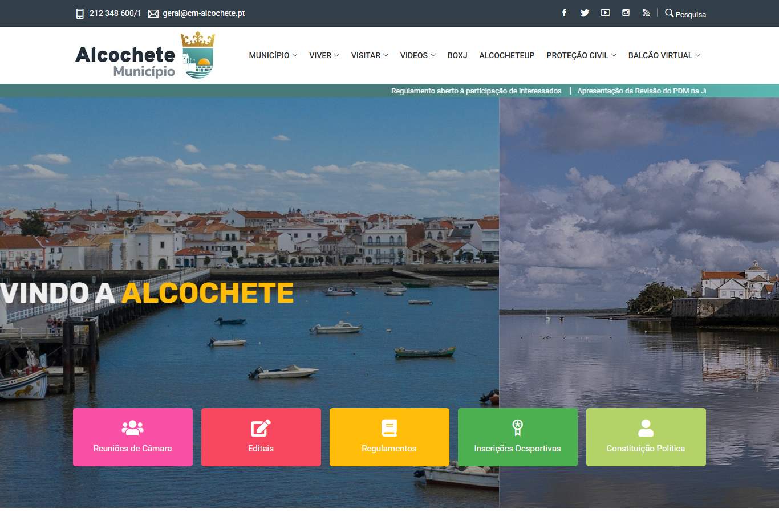Click the people icon on Reuniões de Câmara

(132, 427)
